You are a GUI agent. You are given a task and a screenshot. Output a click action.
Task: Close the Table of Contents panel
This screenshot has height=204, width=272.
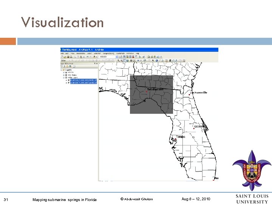[x=97, y=64]
